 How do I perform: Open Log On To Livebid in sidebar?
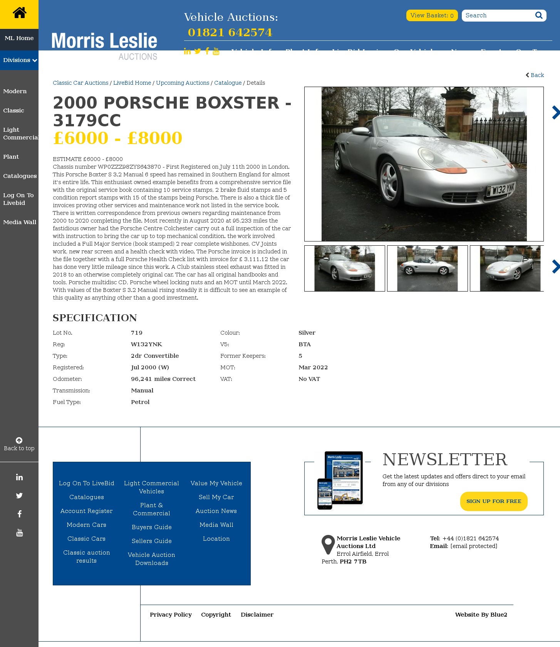coord(18,199)
